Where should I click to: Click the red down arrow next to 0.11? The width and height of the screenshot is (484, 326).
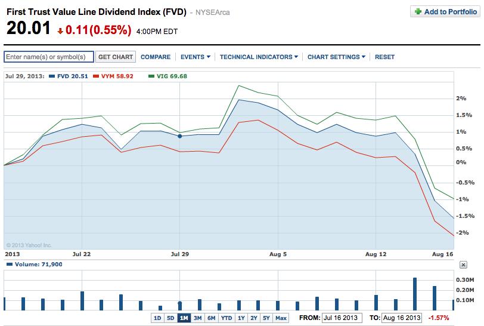point(60,30)
